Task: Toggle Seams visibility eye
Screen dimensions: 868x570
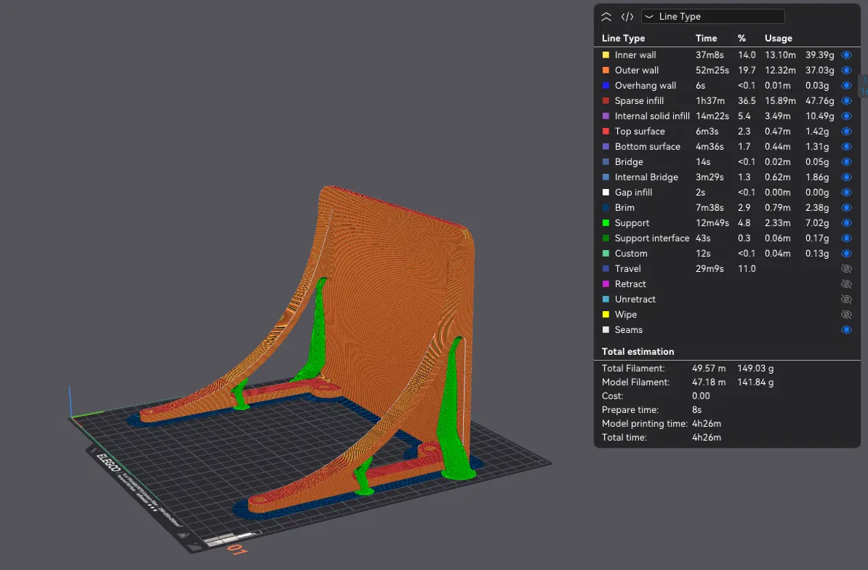Action: click(846, 330)
